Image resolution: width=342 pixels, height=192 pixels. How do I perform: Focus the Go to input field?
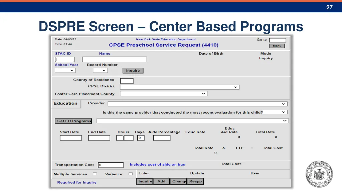pyautogui.click(x=278, y=40)
